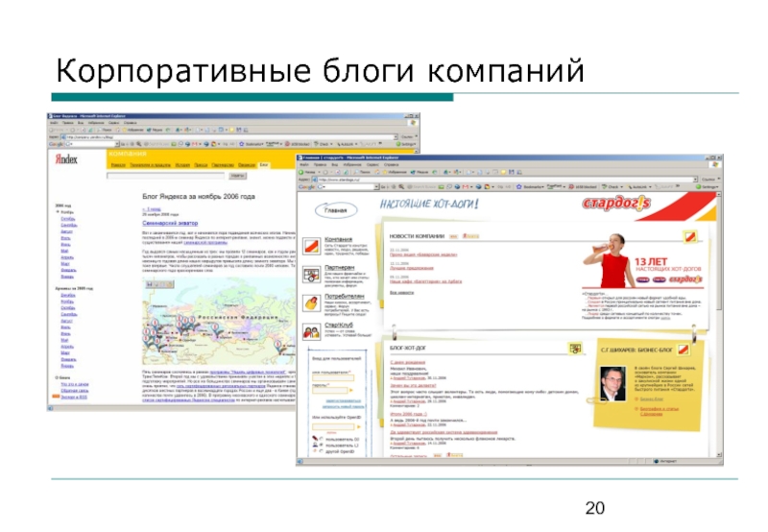The image size is (768, 532).
Task: Click inside the Yandex page search field
Action: [x=166, y=176]
